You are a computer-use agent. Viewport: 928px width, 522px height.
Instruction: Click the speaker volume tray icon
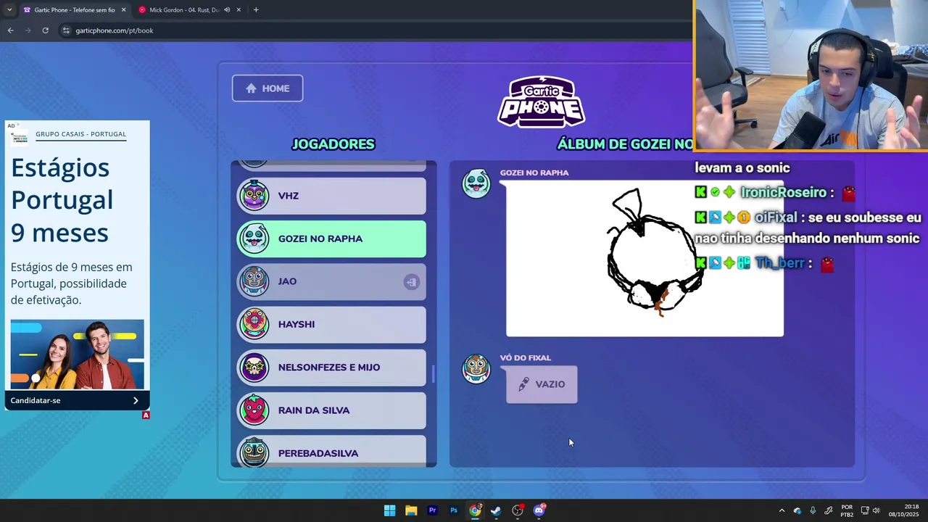(x=876, y=510)
